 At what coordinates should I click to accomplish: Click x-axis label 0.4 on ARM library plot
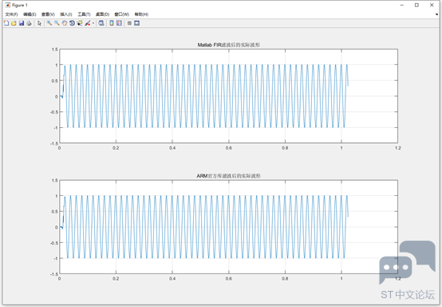click(x=172, y=279)
